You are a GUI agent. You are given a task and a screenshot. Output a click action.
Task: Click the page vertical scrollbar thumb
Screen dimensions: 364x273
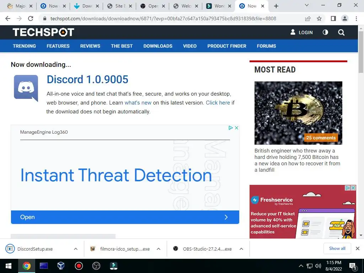coord(361,52)
